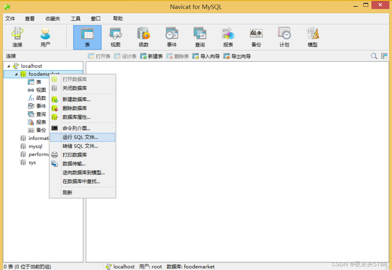Choose 数据库属性... in the context menu
Viewport: 392px width, 270px height.
[82, 117]
